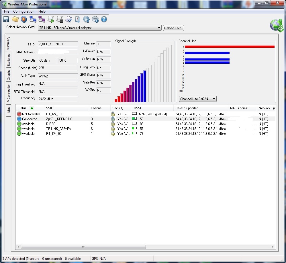Click the stop logging scroll icon
Image resolution: width=286 pixels, height=263 pixels.
point(60,19)
